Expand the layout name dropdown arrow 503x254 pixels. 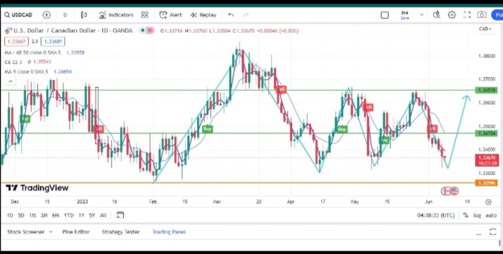[421, 15]
